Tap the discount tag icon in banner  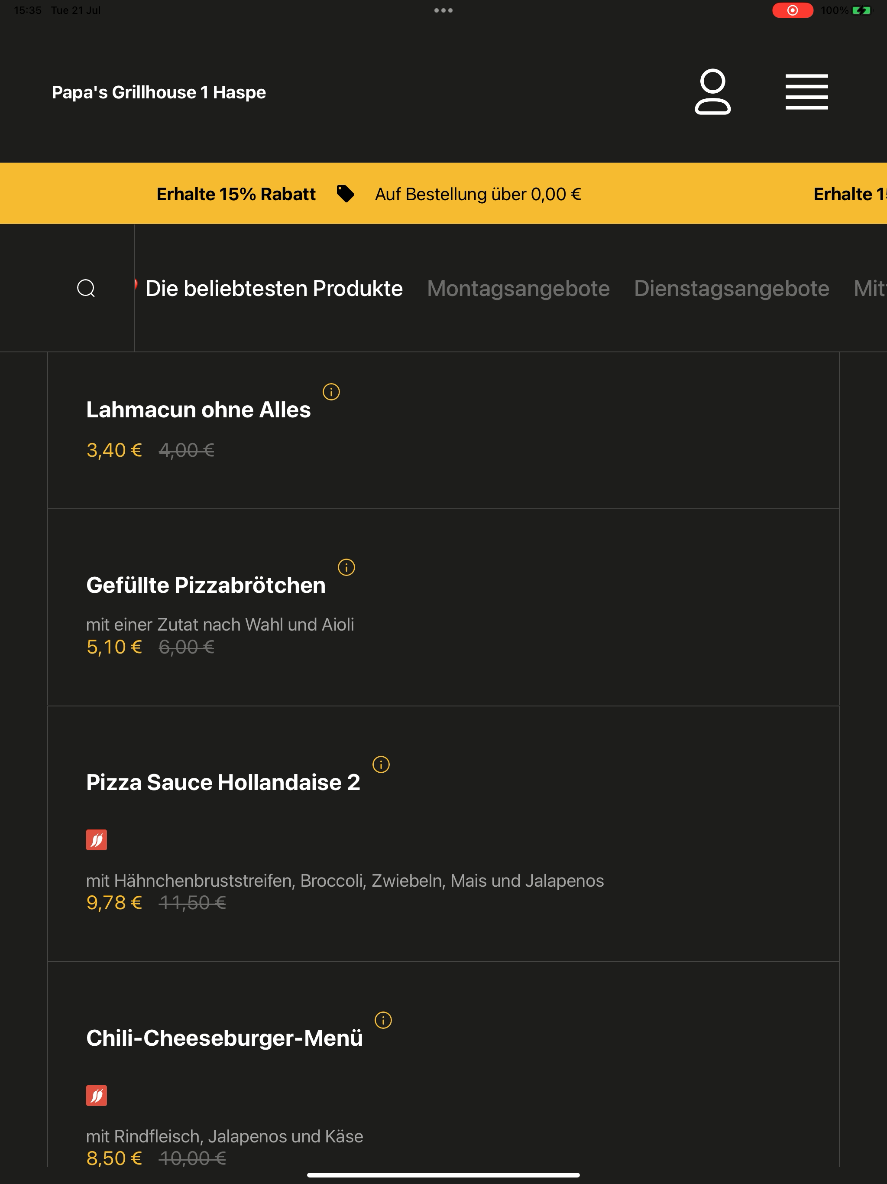[345, 194]
